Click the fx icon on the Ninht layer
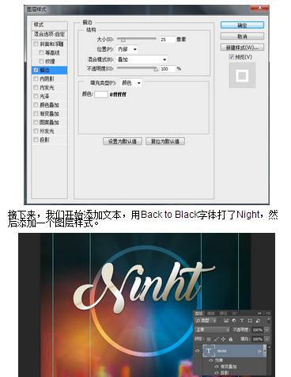Viewport: 291px width, 377px height. point(259,351)
